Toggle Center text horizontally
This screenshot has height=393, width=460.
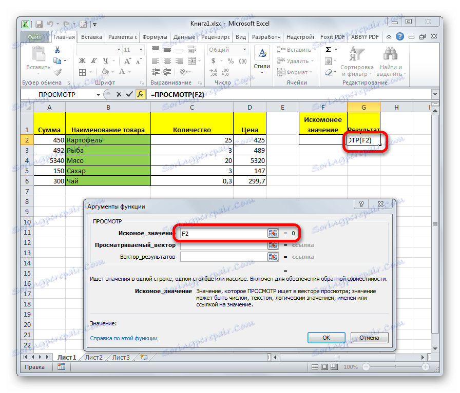[167, 61]
